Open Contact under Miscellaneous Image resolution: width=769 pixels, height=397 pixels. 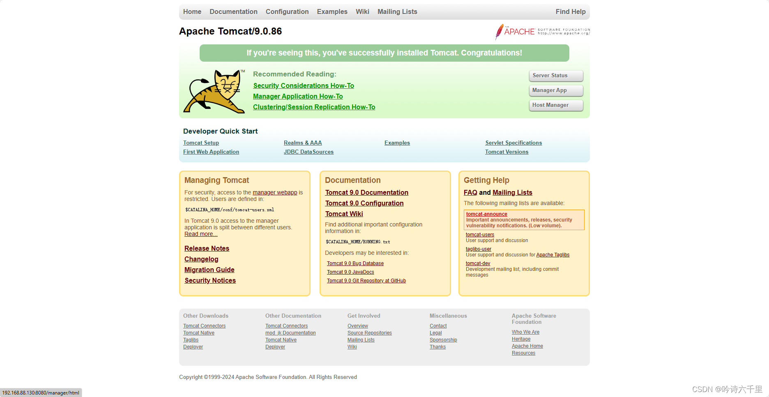pyautogui.click(x=438, y=326)
